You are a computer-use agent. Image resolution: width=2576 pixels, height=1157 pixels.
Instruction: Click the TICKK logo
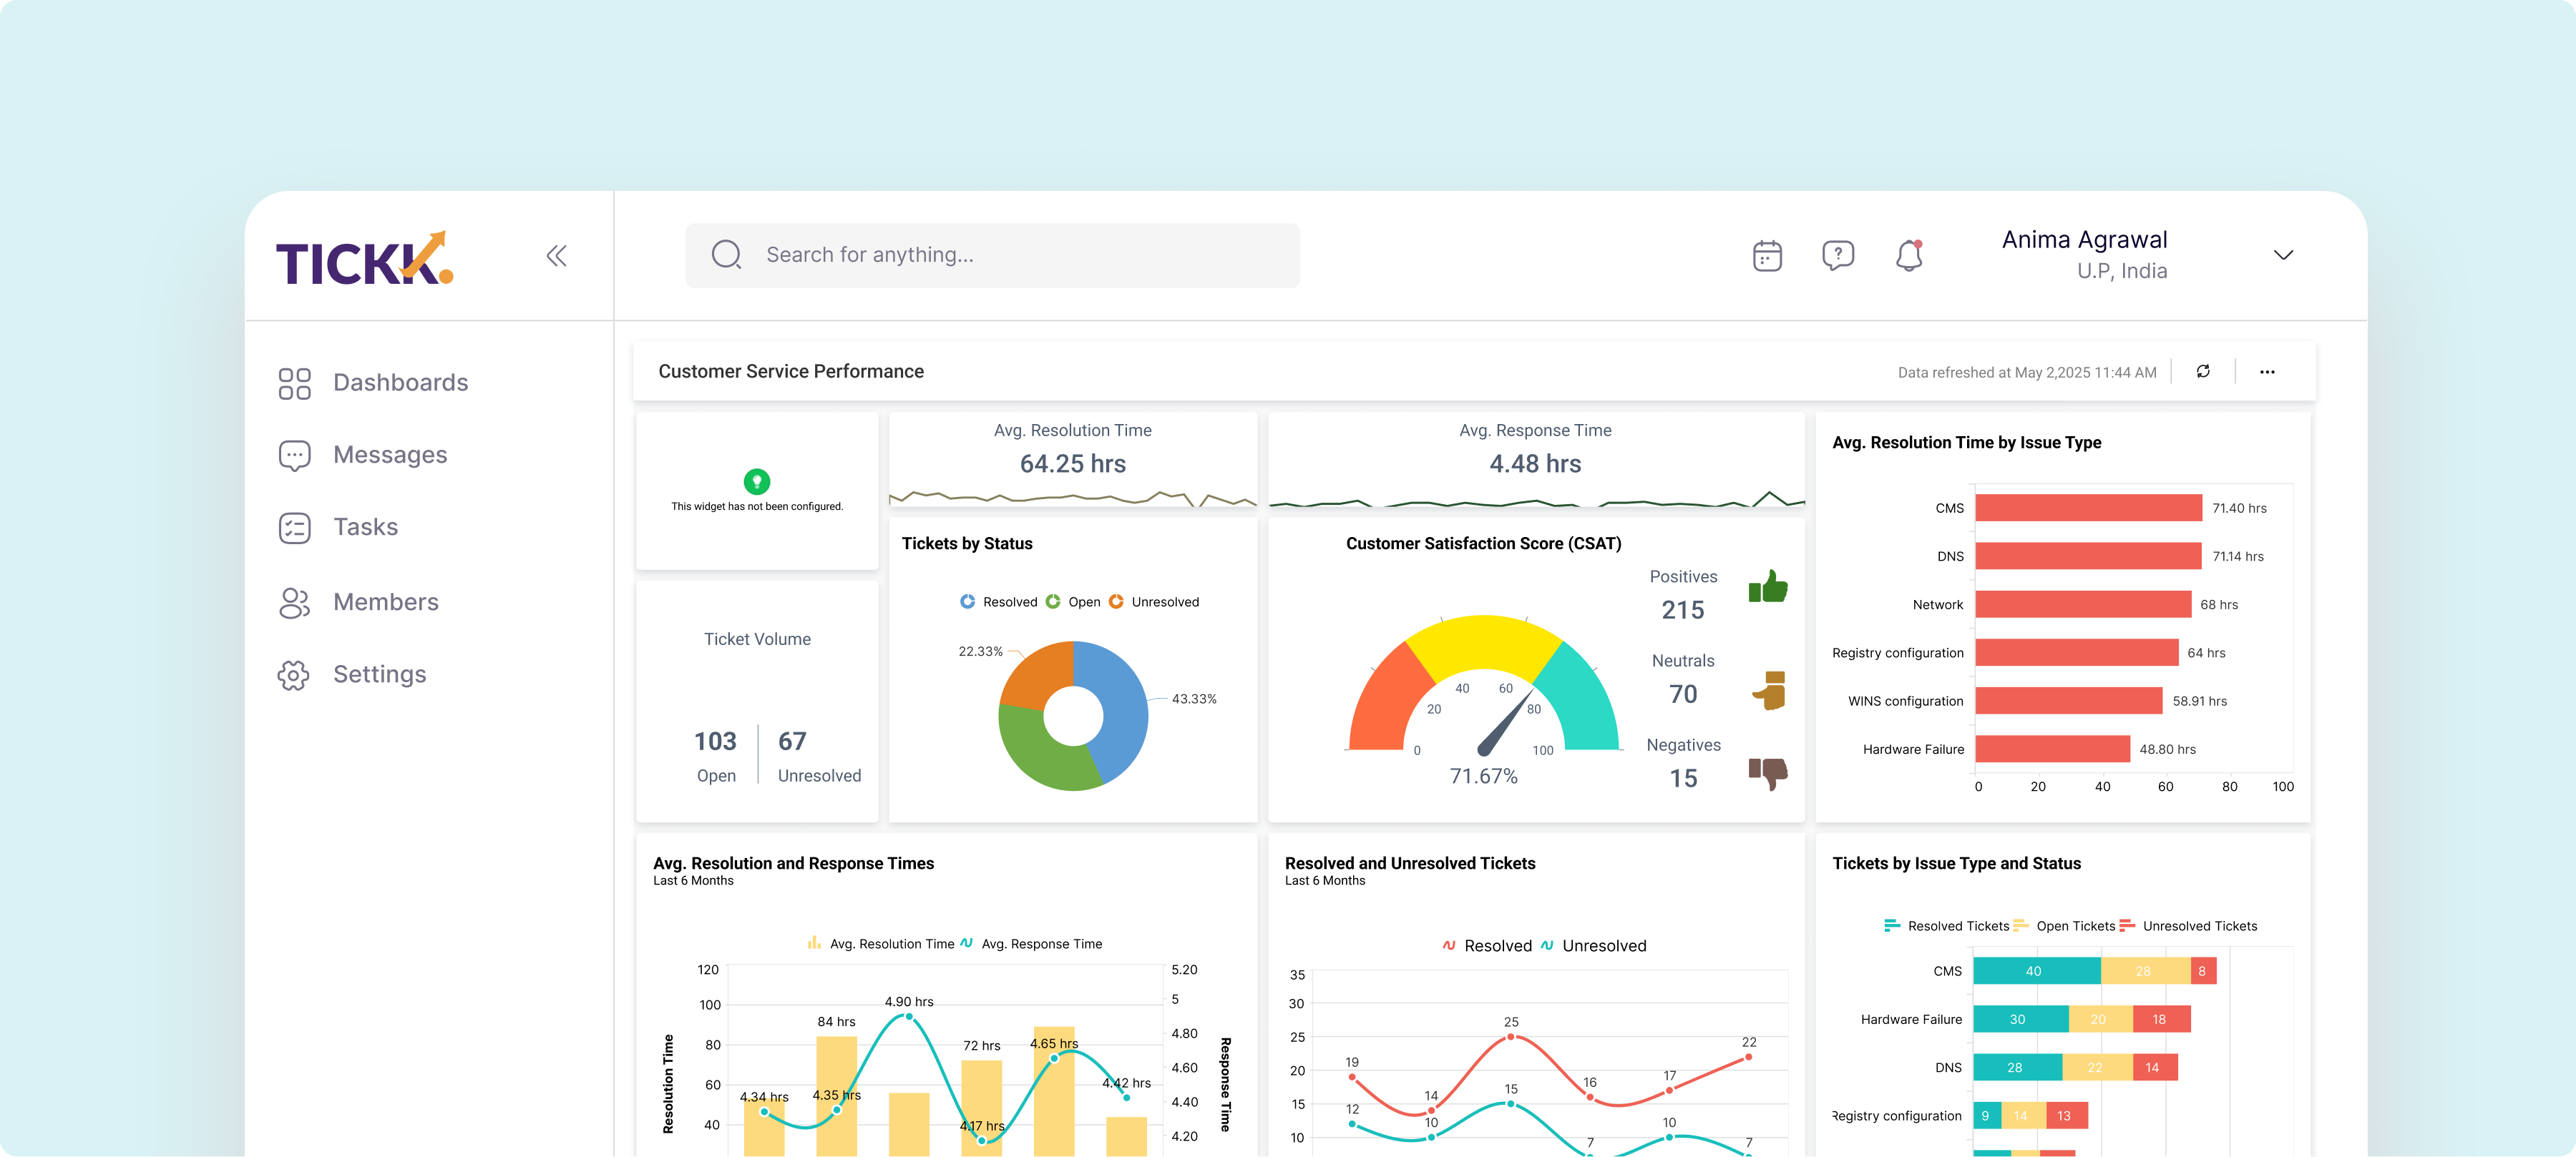click(x=364, y=259)
